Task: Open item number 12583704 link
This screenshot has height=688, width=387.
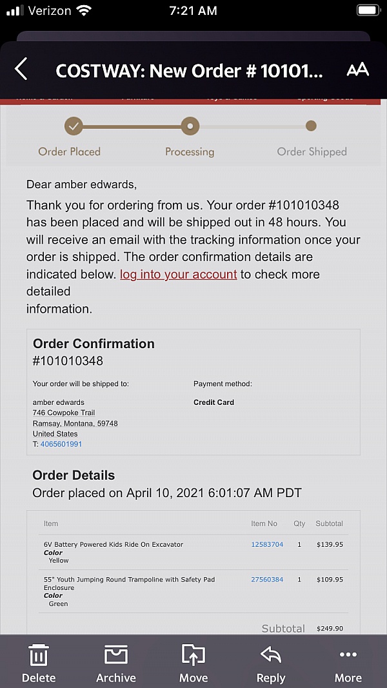Action: click(267, 544)
